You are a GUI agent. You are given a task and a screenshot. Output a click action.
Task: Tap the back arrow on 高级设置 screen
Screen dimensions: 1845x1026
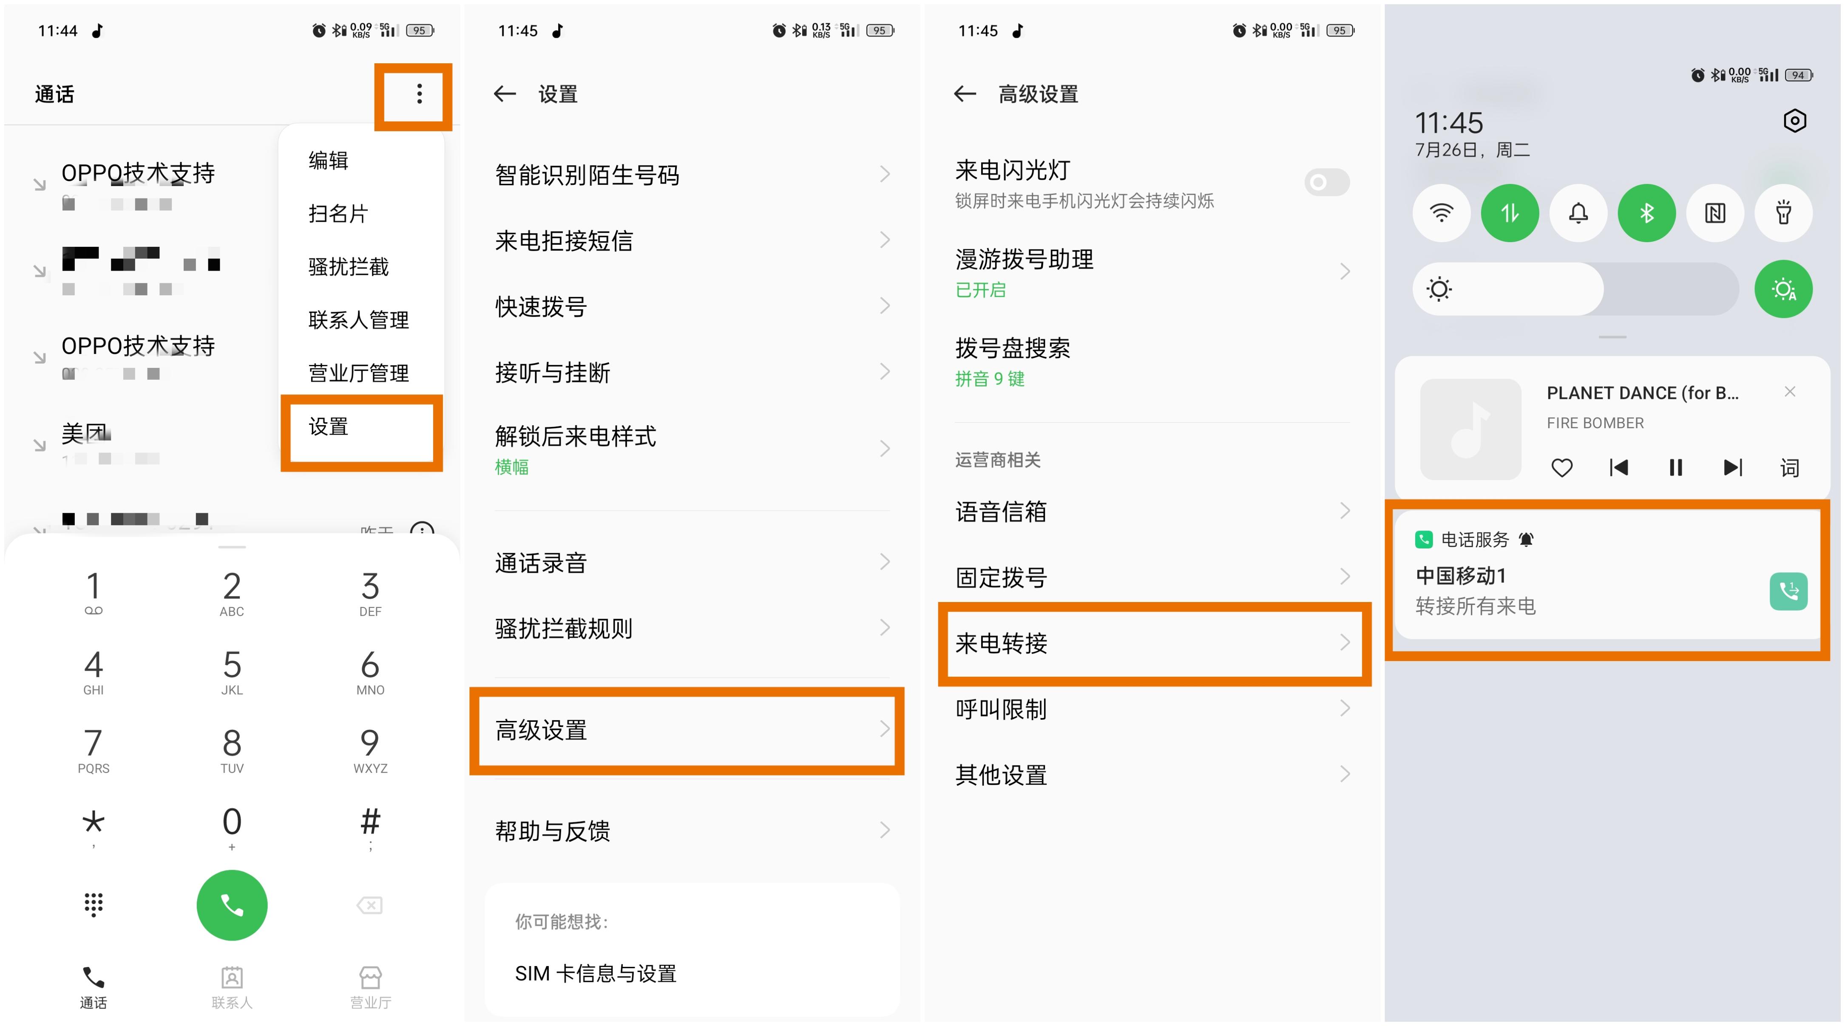pos(964,94)
